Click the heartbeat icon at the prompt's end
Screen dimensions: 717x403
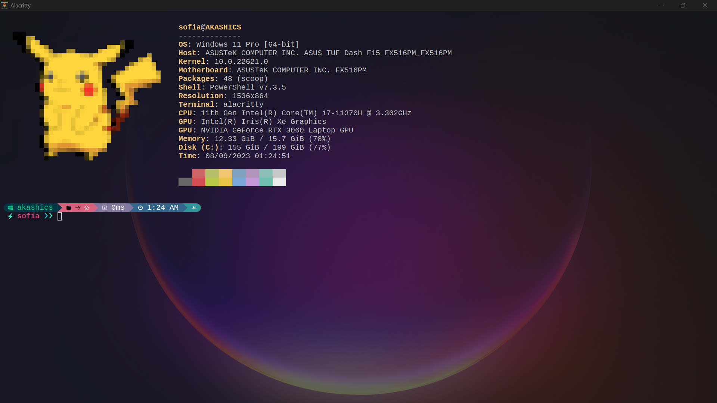click(x=194, y=208)
